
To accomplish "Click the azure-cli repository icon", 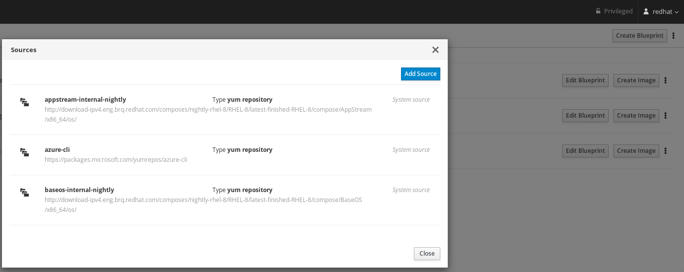I will coord(24,152).
